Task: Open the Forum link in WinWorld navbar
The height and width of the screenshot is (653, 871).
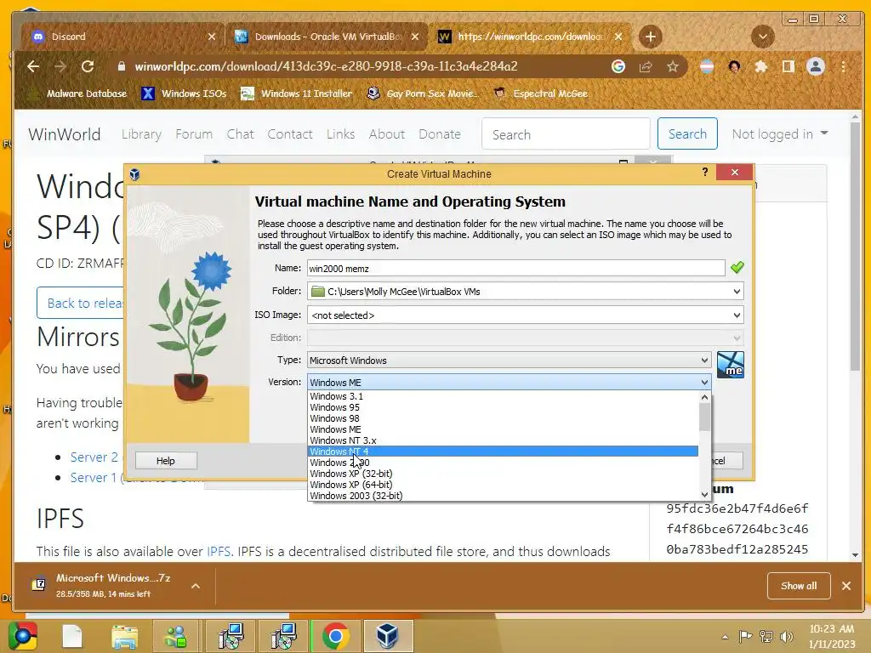Action: click(x=194, y=133)
